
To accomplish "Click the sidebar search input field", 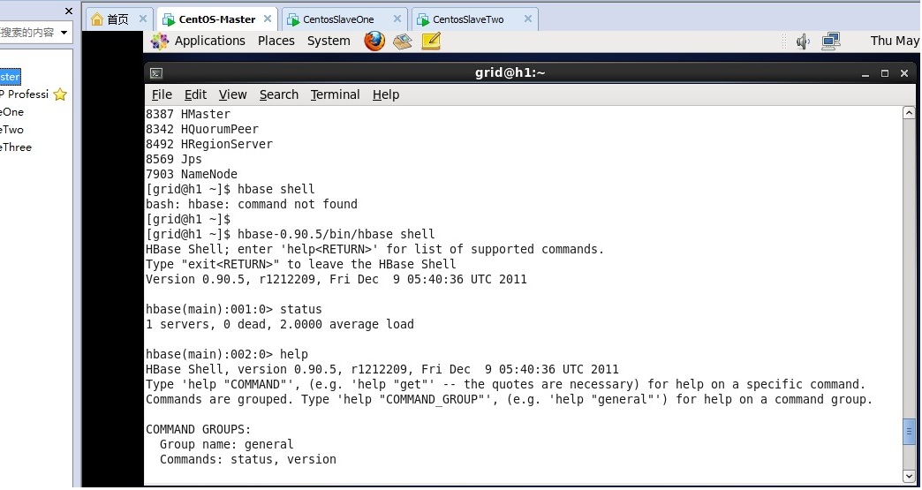I will [x=28, y=33].
